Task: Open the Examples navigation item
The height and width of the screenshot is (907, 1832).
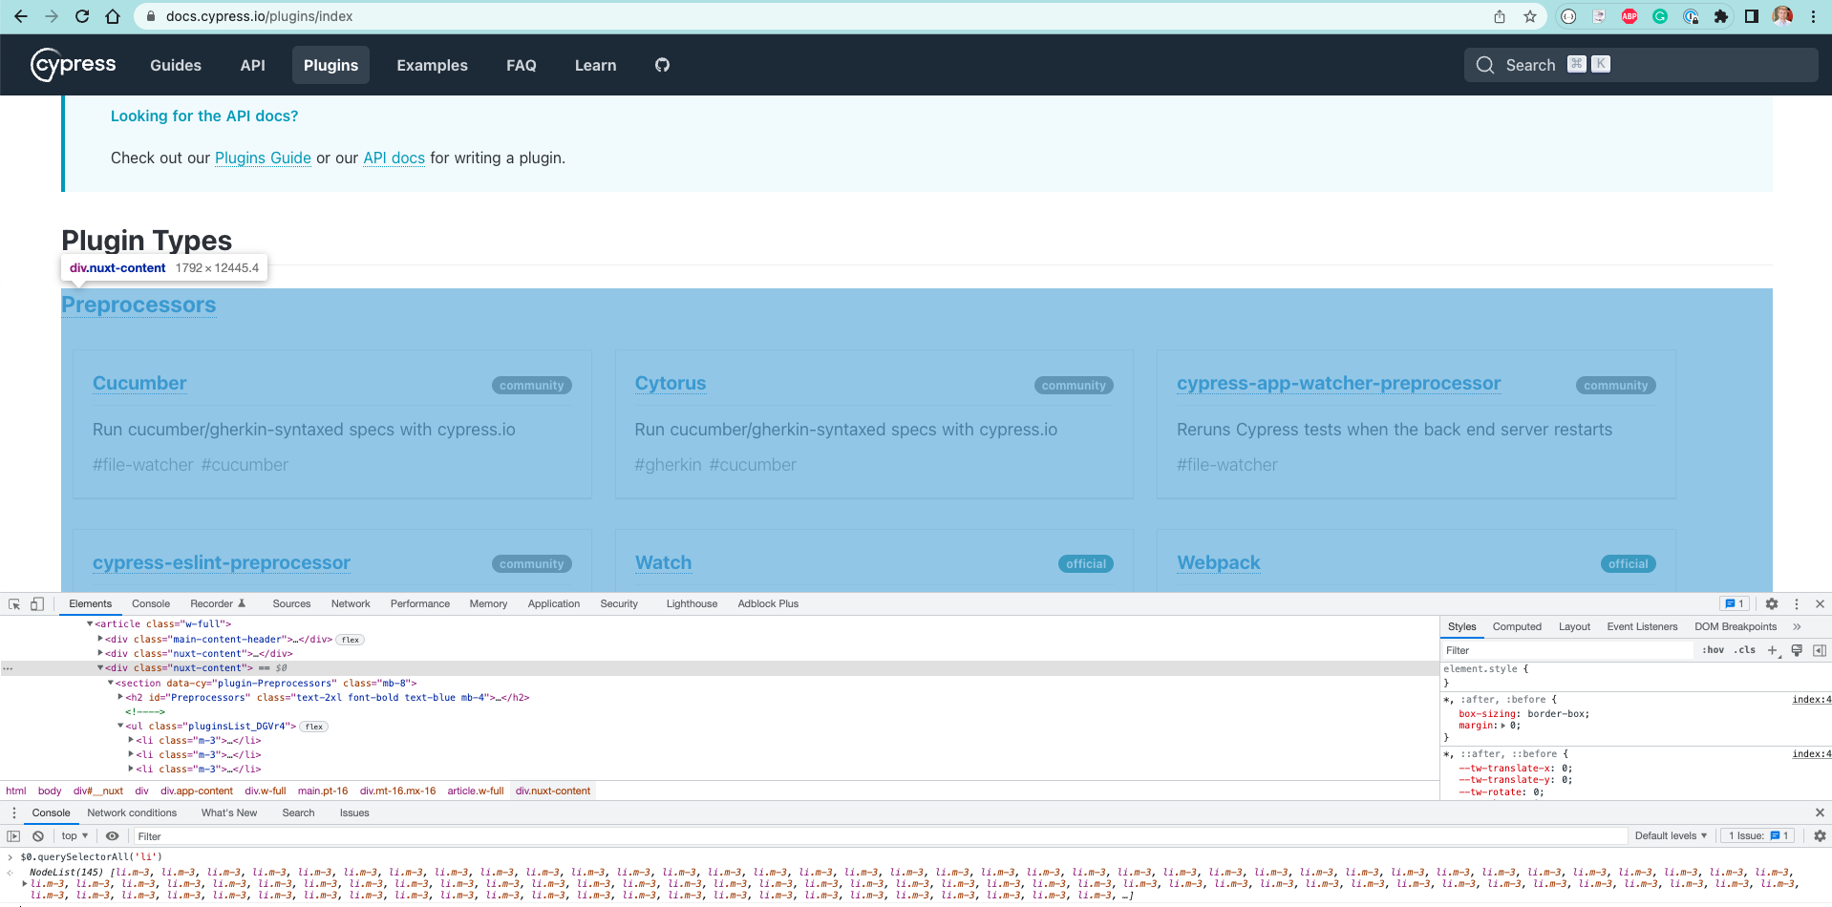Action: (432, 65)
